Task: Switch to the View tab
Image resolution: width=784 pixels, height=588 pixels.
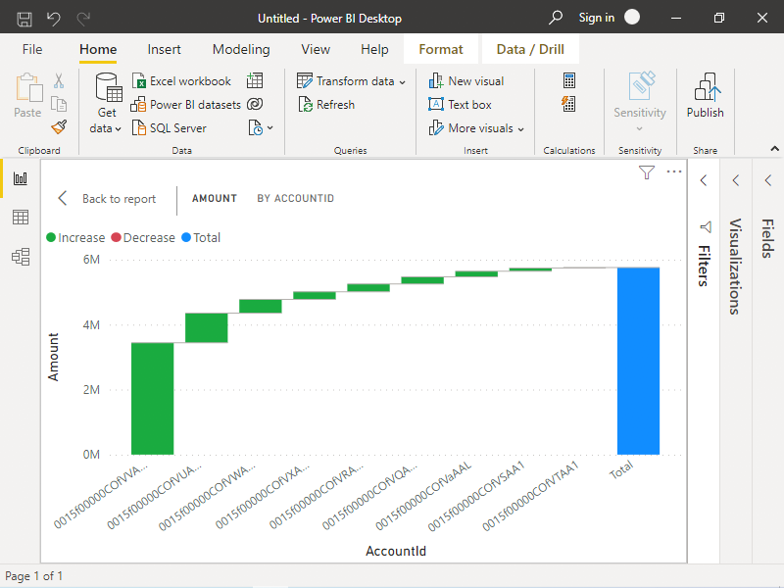Action: click(316, 50)
